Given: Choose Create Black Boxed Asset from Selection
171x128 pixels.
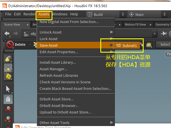Looking at the screenshot, I should pos(76,88).
